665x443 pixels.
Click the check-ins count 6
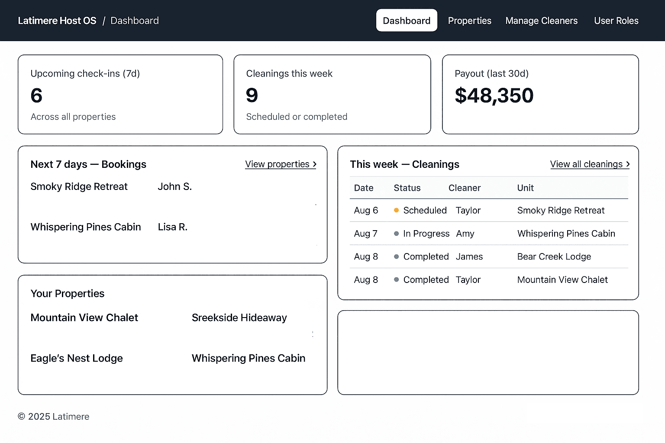(x=36, y=95)
